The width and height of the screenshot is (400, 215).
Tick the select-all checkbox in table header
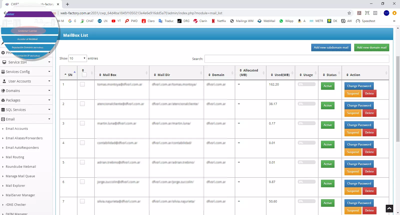point(84,75)
